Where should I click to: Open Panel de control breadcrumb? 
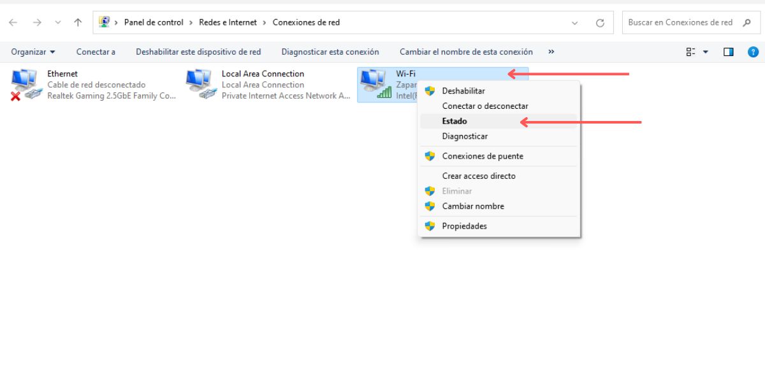click(154, 22)
